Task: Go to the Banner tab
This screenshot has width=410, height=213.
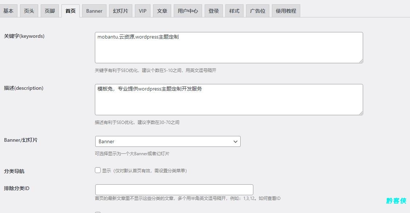Action: (x=94, y=11)
